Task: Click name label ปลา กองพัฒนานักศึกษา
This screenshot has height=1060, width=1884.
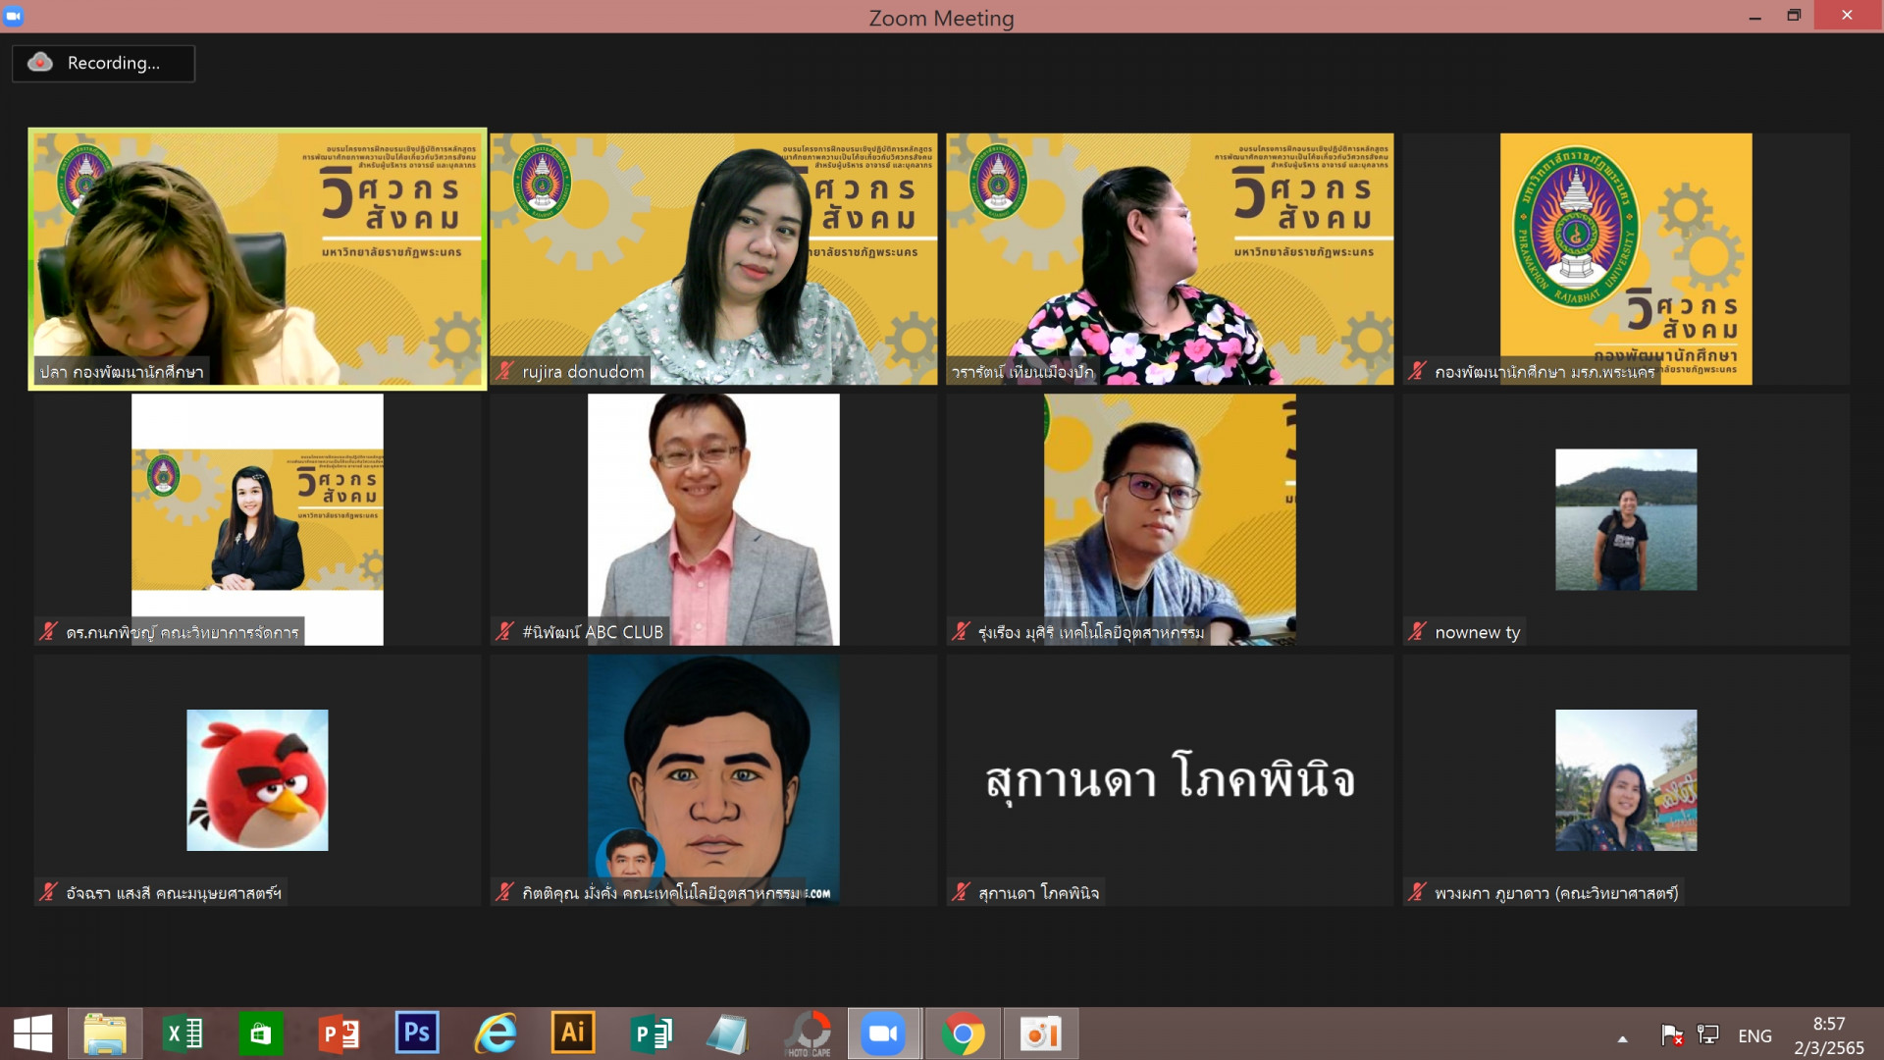Action: coord(122,372)
